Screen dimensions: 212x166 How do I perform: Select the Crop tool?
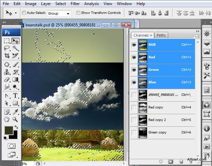(x=7, y=56)
